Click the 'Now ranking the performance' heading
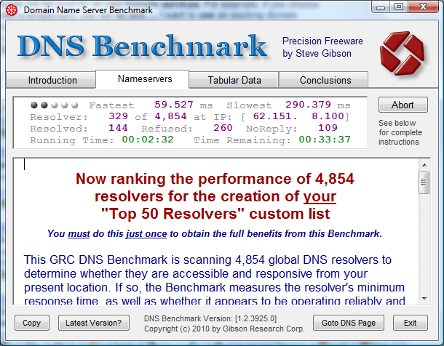This screenshot has width=444, height=346. pos(215,196)
